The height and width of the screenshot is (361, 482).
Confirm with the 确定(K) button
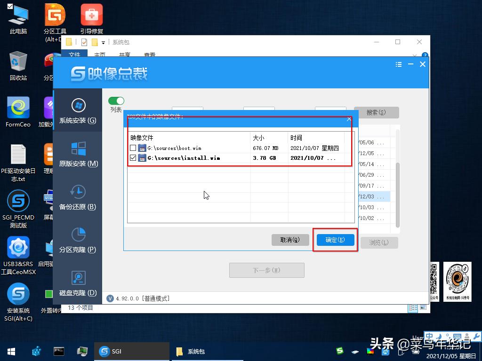[335, 240]
